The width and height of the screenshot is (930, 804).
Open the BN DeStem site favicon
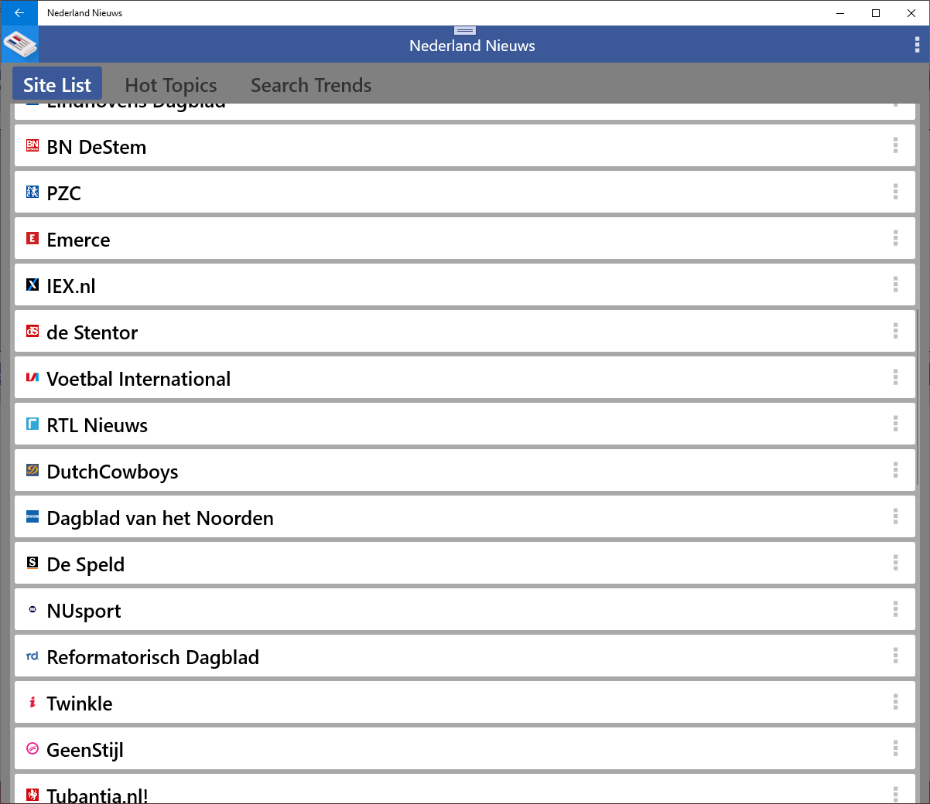point(32,145)
